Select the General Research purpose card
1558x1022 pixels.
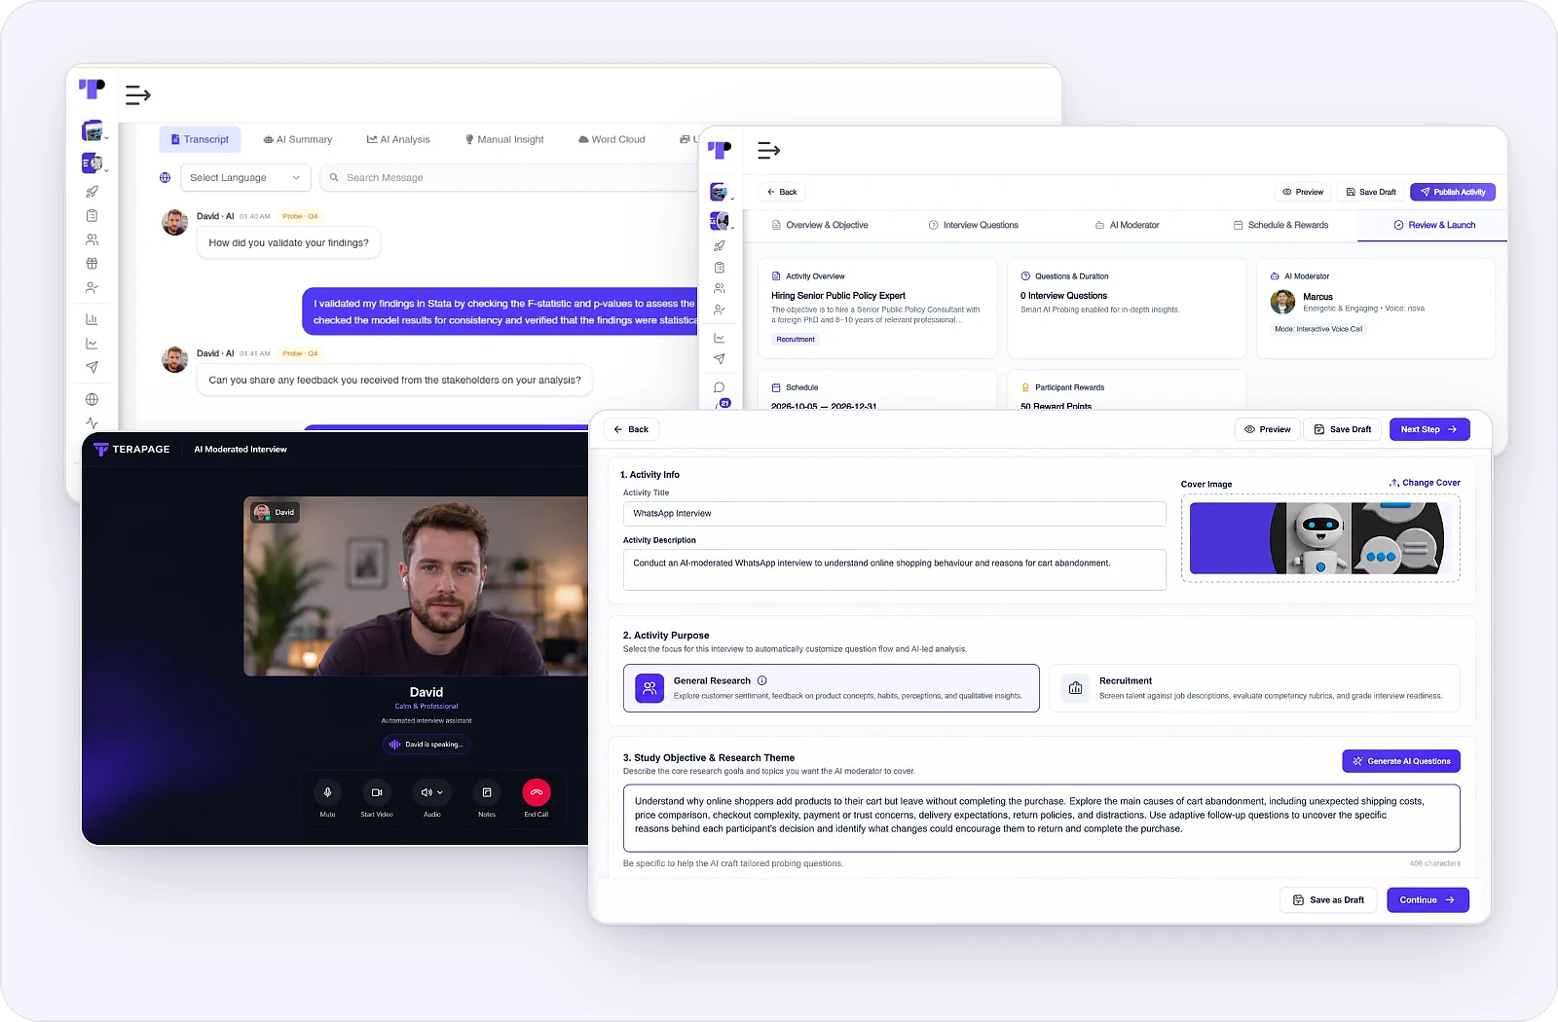(831, 688)
